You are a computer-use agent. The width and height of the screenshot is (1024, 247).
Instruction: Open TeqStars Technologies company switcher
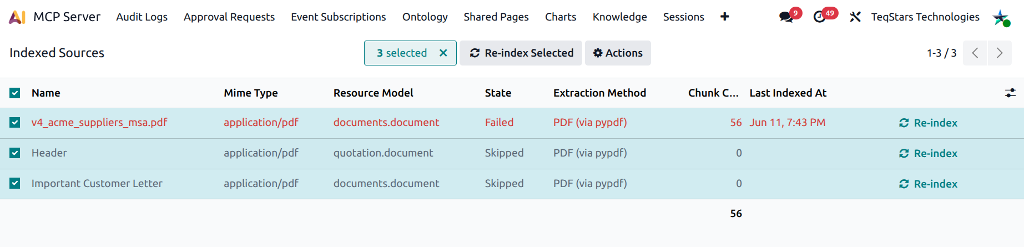pyautogui.click(x=925, y=17)
